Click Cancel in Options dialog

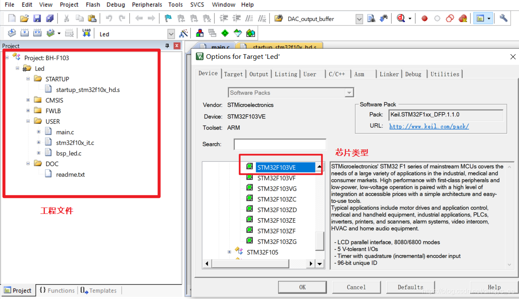click(356, 287)
